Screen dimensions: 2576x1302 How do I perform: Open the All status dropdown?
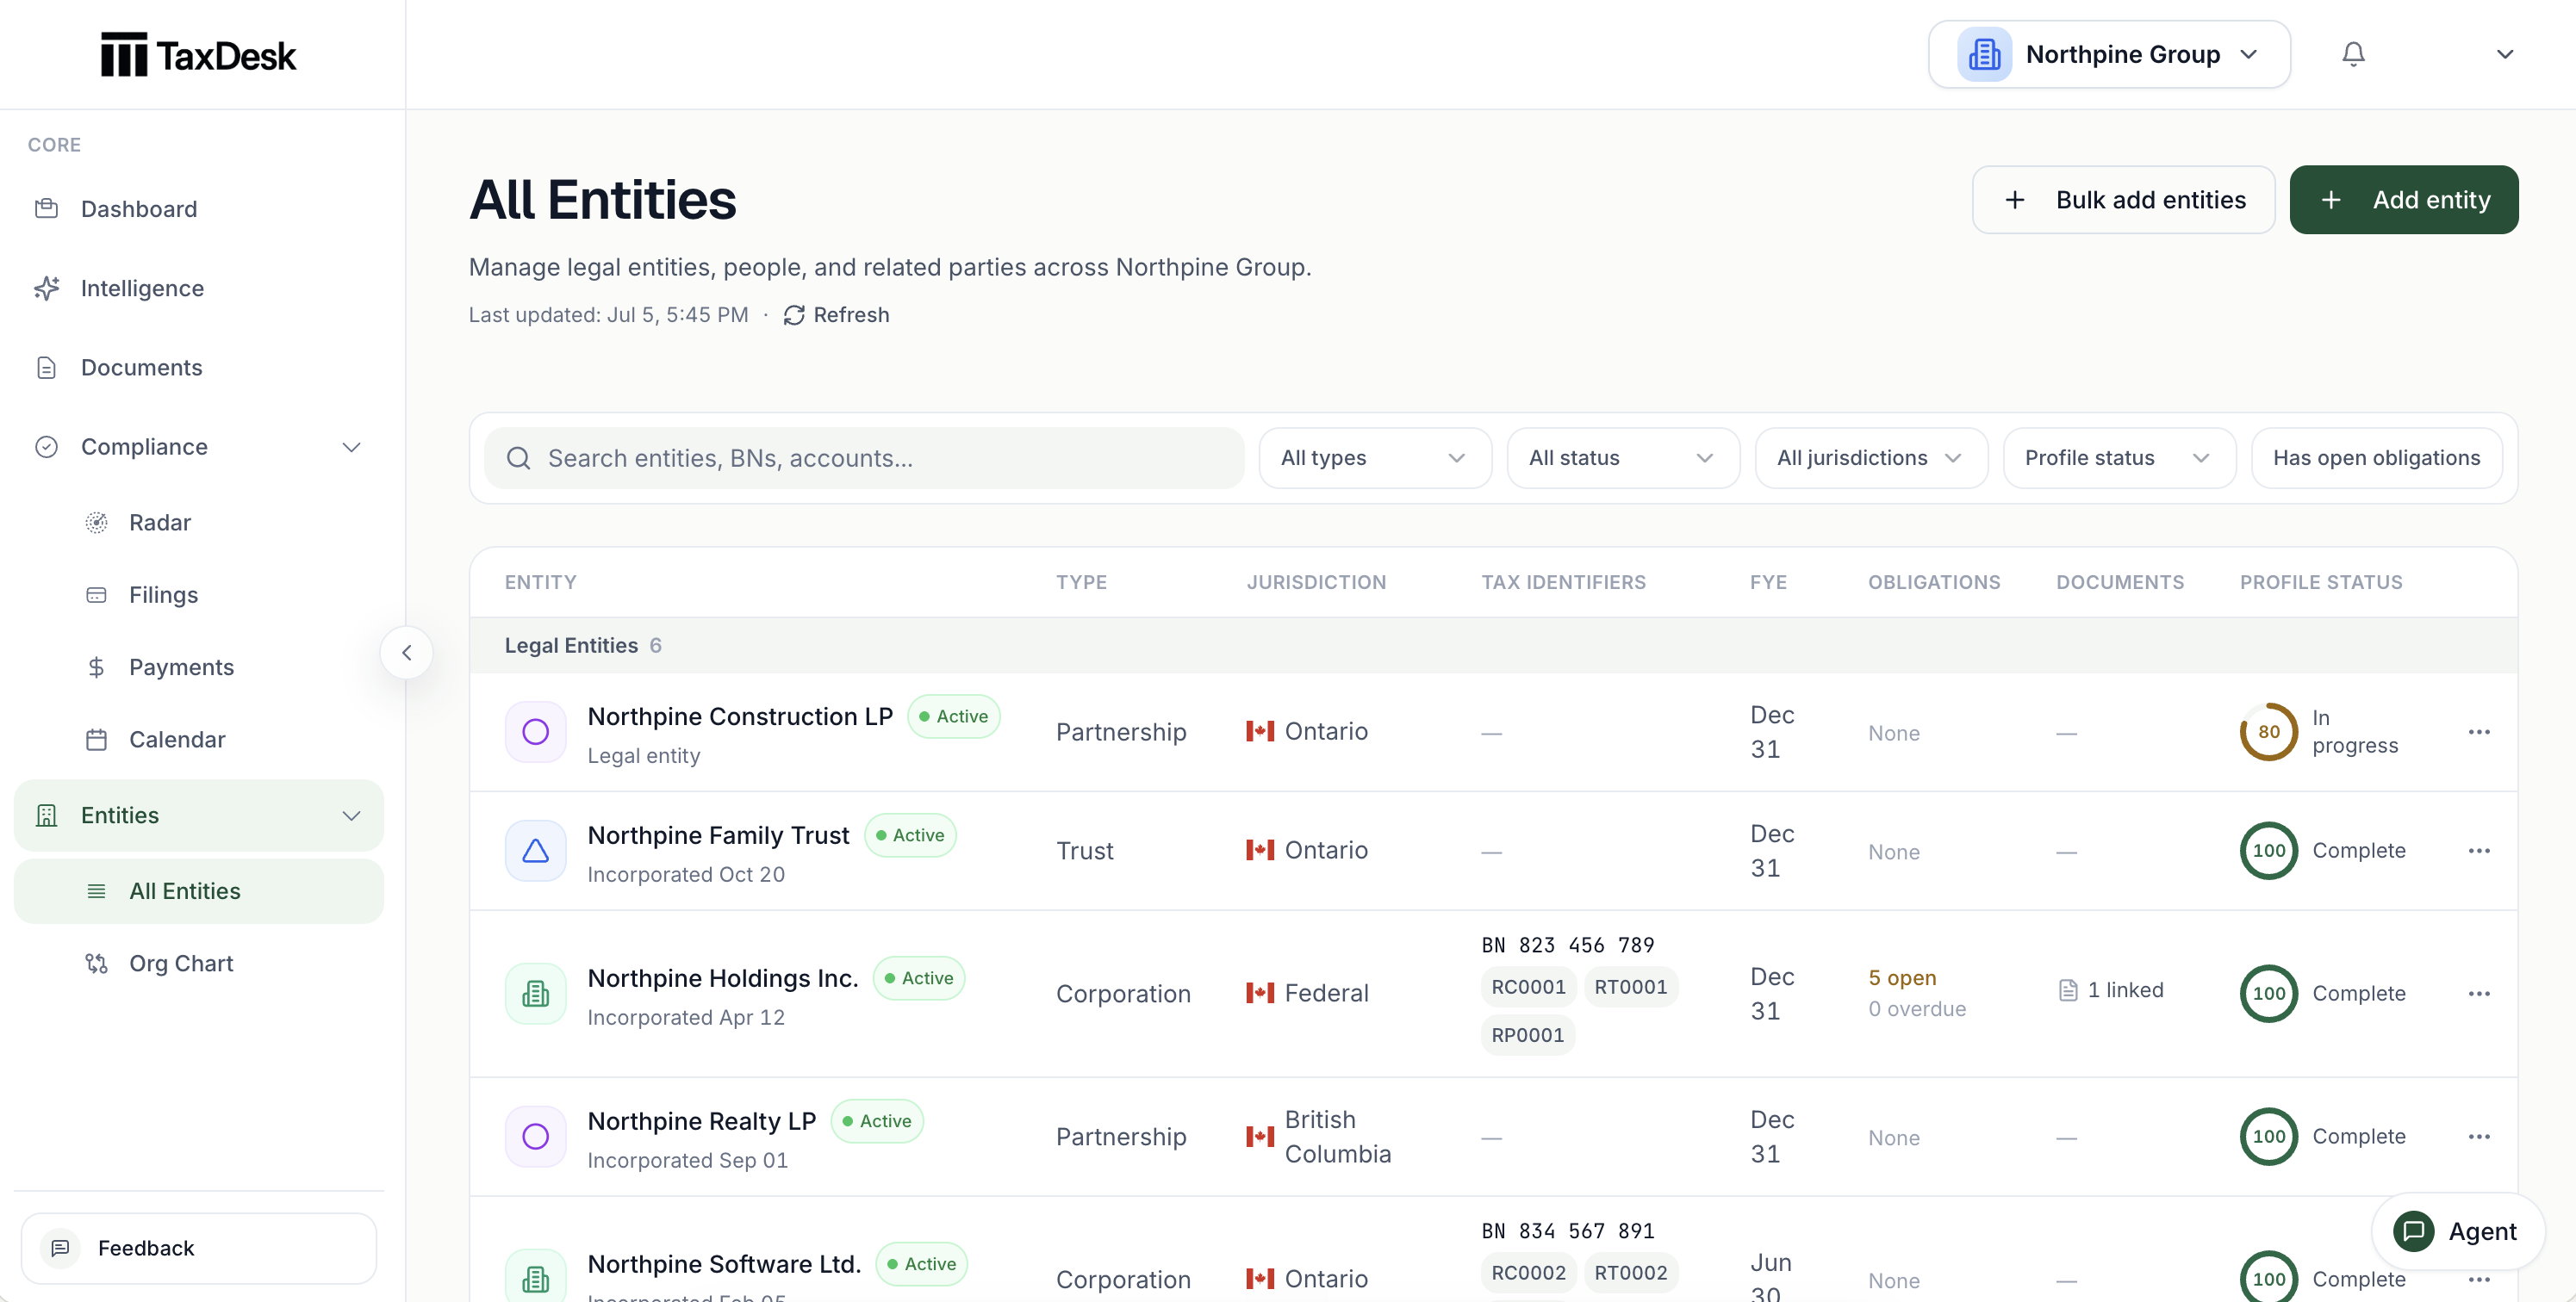[1622, 457]
